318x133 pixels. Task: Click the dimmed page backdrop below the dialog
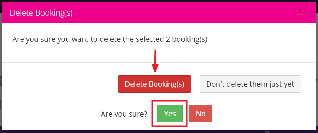[159, 132]
